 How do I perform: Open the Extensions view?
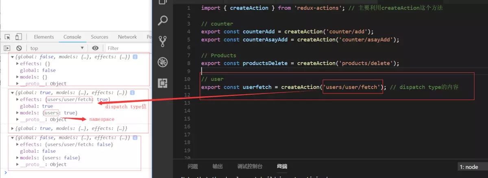163,83
